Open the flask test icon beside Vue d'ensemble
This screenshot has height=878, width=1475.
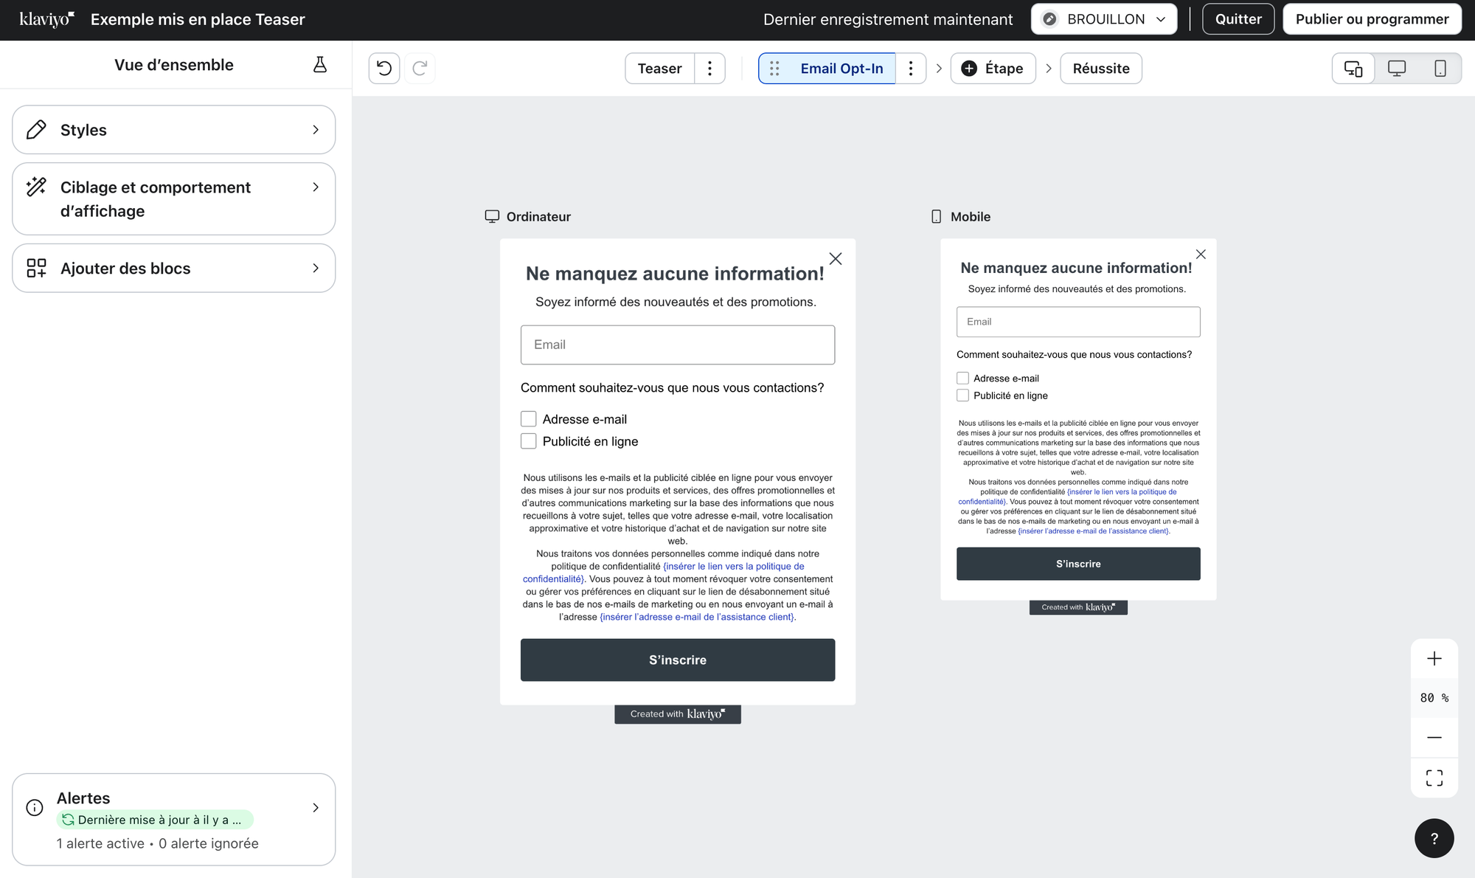click(320, 65)
